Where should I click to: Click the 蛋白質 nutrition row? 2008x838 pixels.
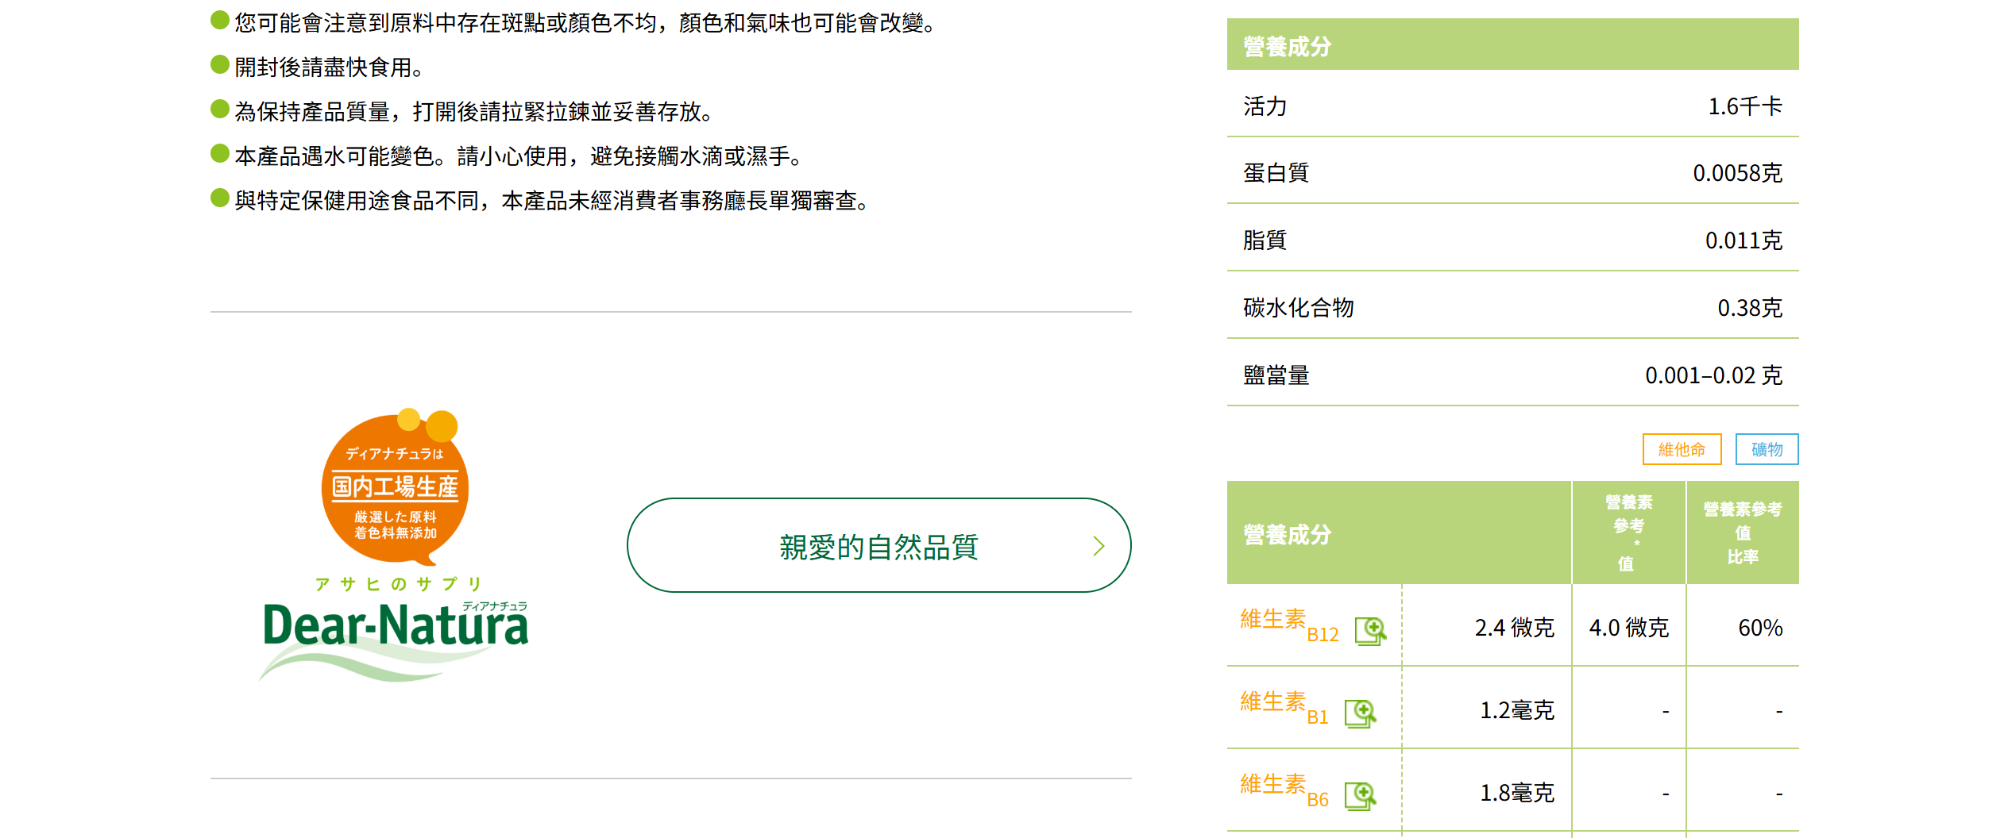coord(1512,173)
